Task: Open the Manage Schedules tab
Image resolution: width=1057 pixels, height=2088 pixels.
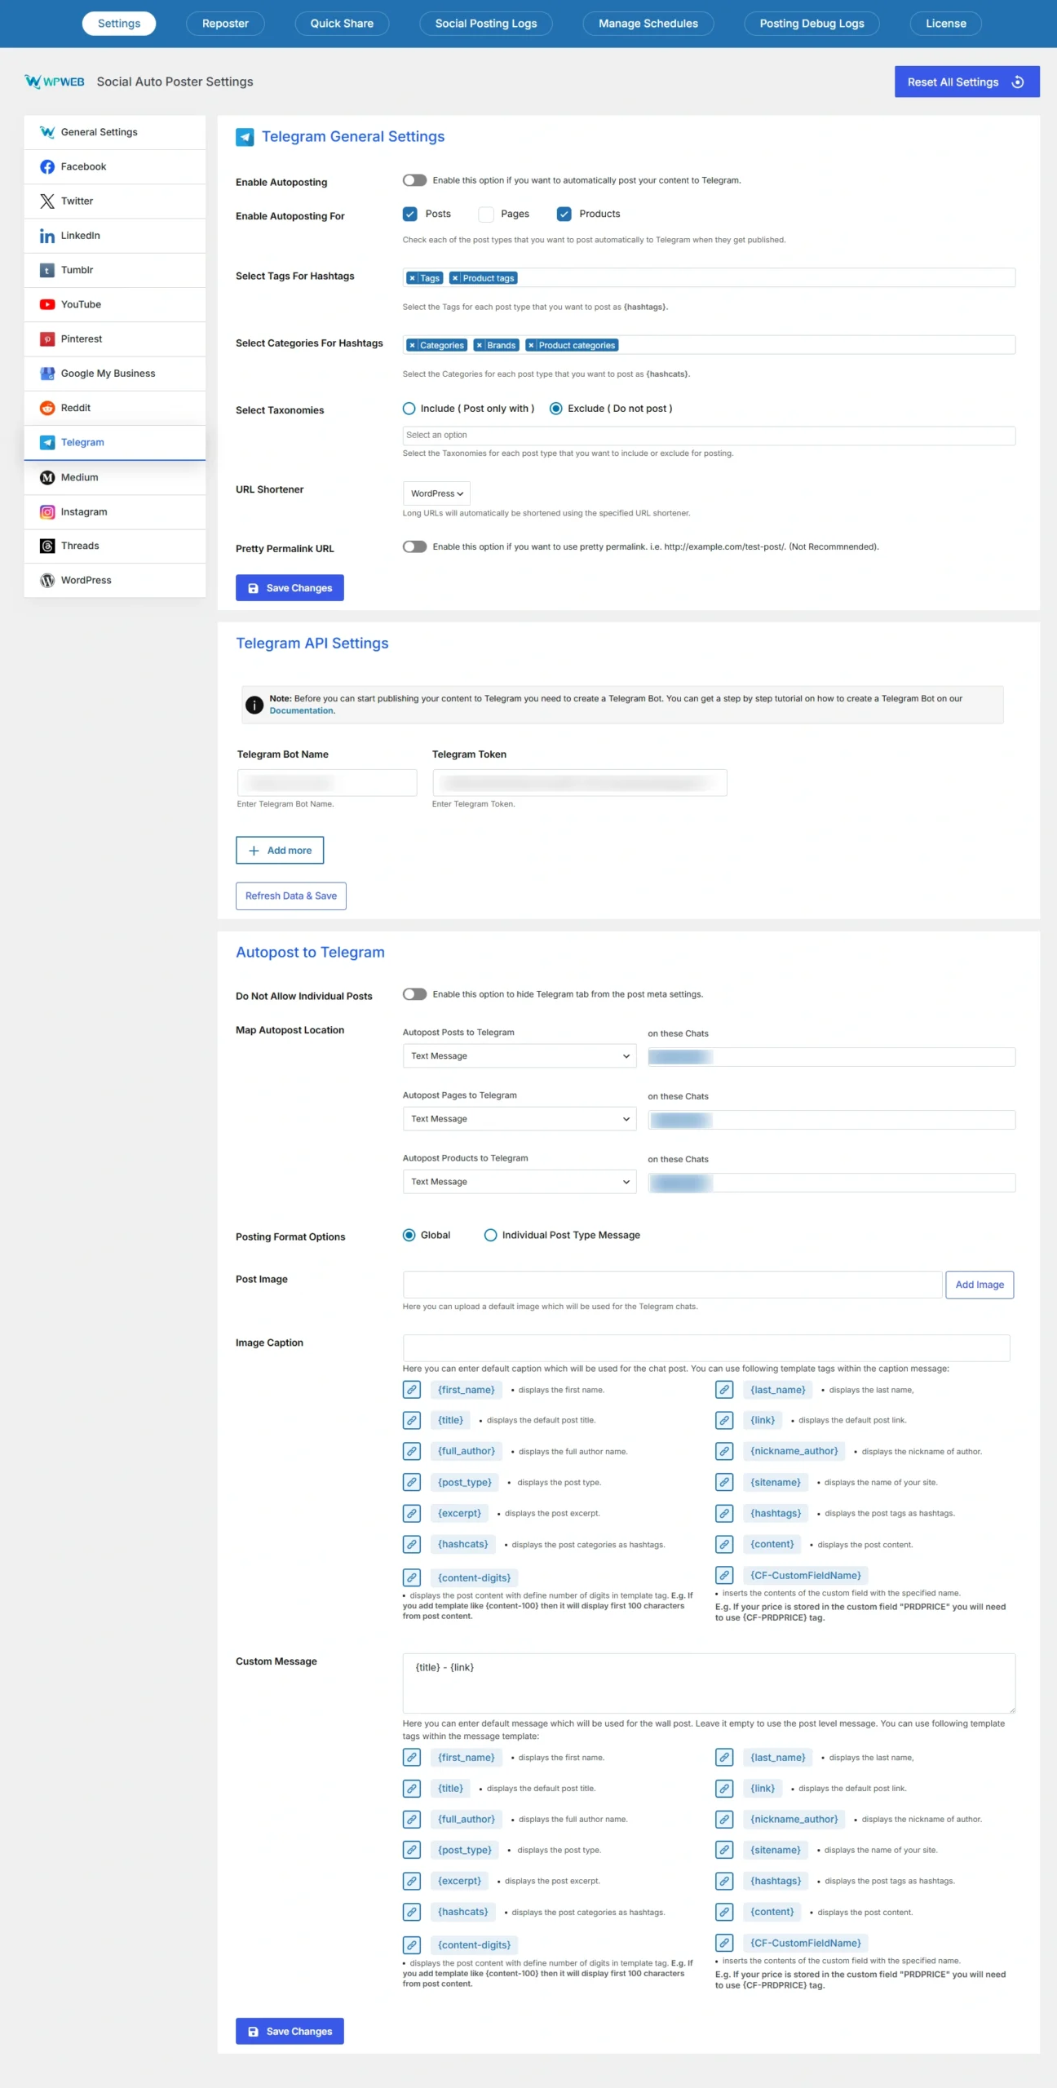Action: 648,24
